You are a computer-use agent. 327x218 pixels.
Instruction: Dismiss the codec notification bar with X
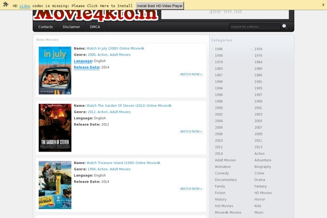click(x=323, y=4)
